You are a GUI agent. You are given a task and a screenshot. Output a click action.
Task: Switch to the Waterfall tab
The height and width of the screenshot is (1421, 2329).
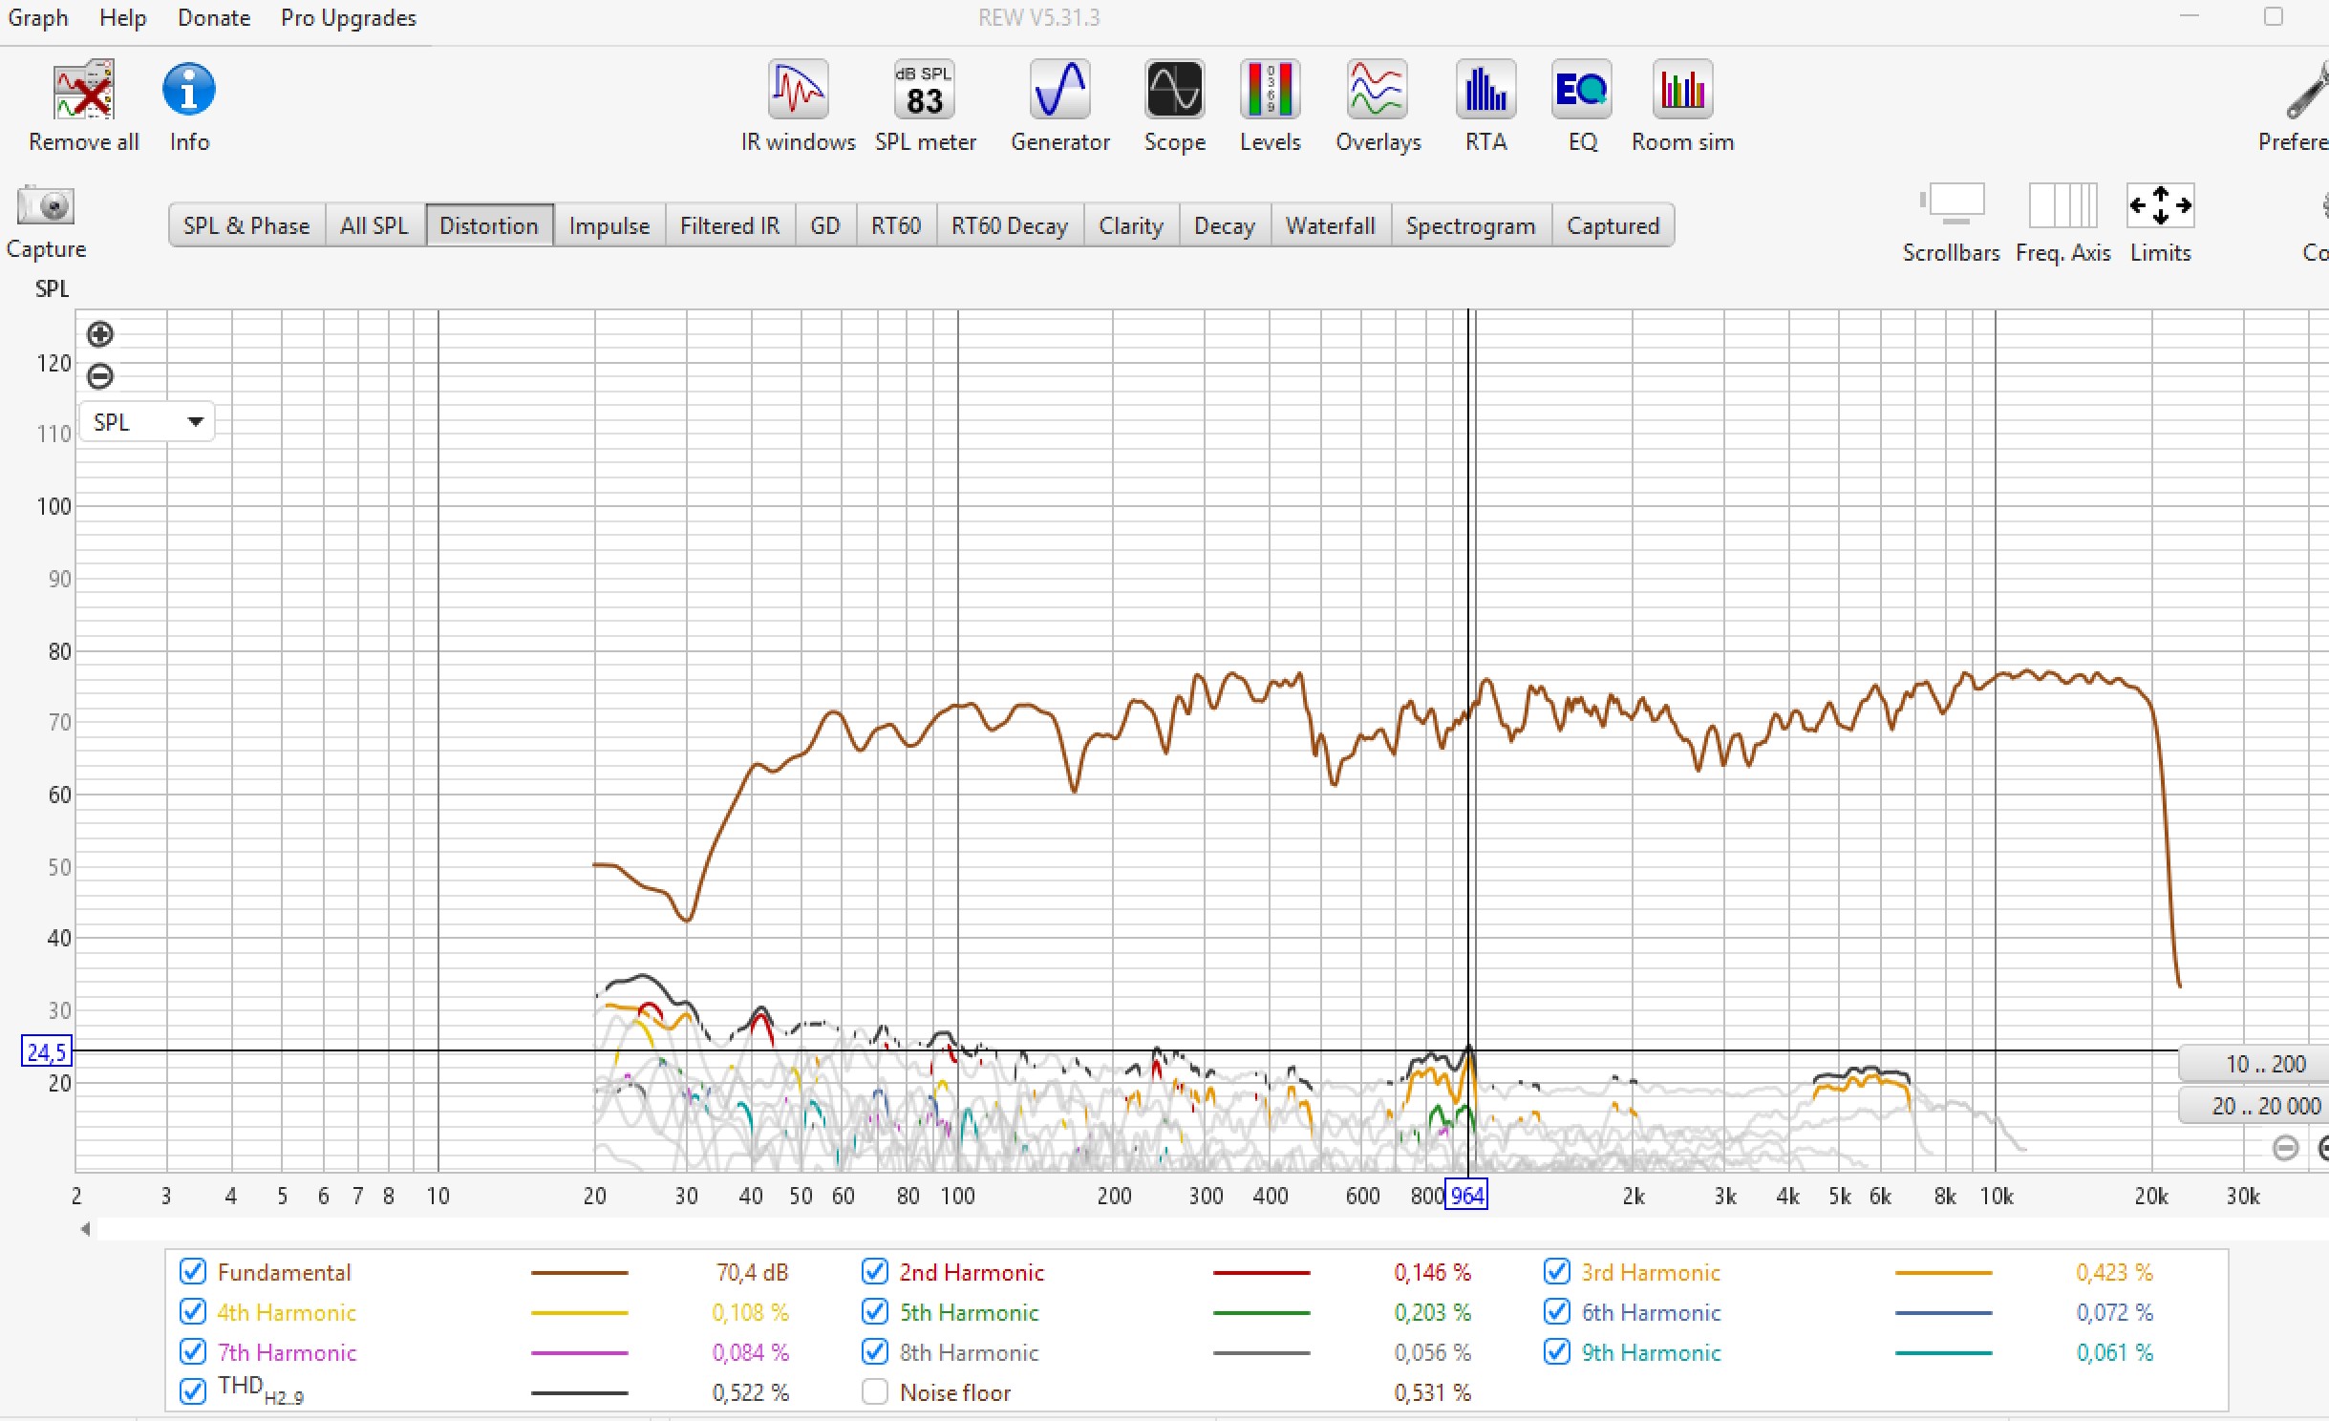(x=1330, y=225)
